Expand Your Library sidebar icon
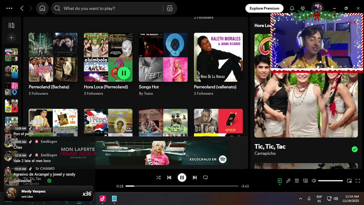The image size is (364, 205). pos(11,25)
